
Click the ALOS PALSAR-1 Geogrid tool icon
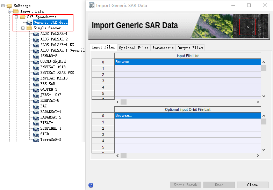click(x=36, y=50)
